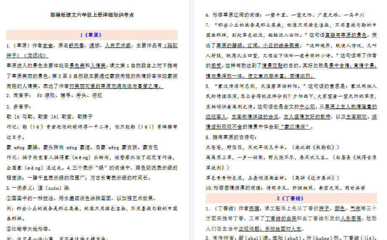Click underlined text 《龙须沟》
387x240 pixels.
(36, 56)
